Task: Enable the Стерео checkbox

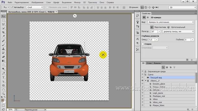Action: [143, 44]
